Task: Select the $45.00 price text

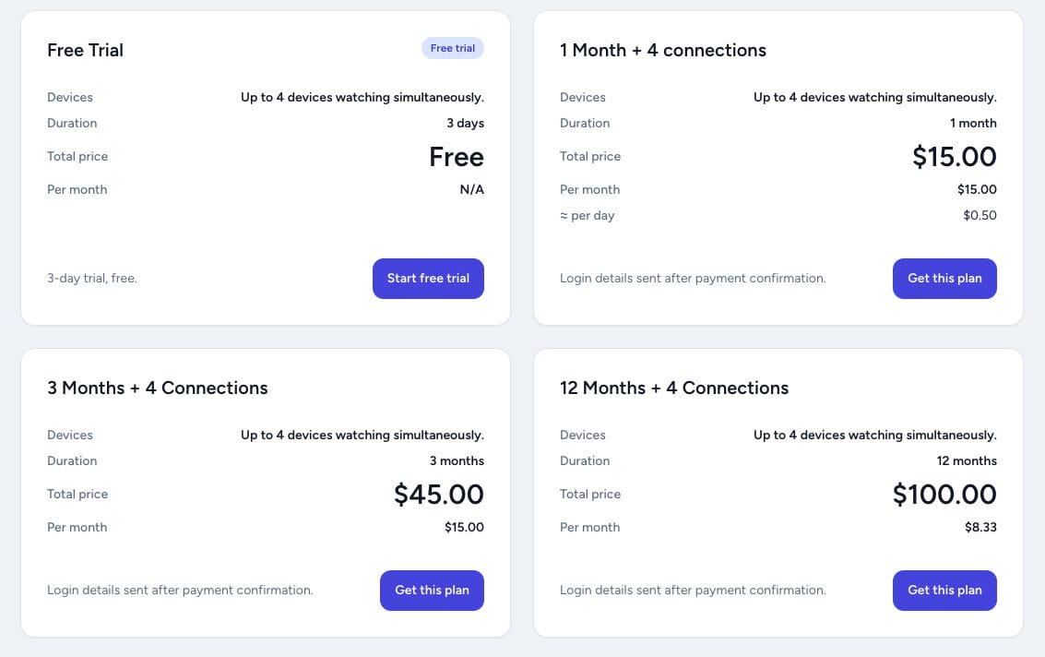Action: click(x=438, y=494)
